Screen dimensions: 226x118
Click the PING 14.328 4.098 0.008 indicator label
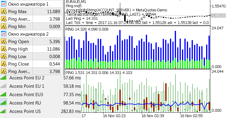coord(87,29)
